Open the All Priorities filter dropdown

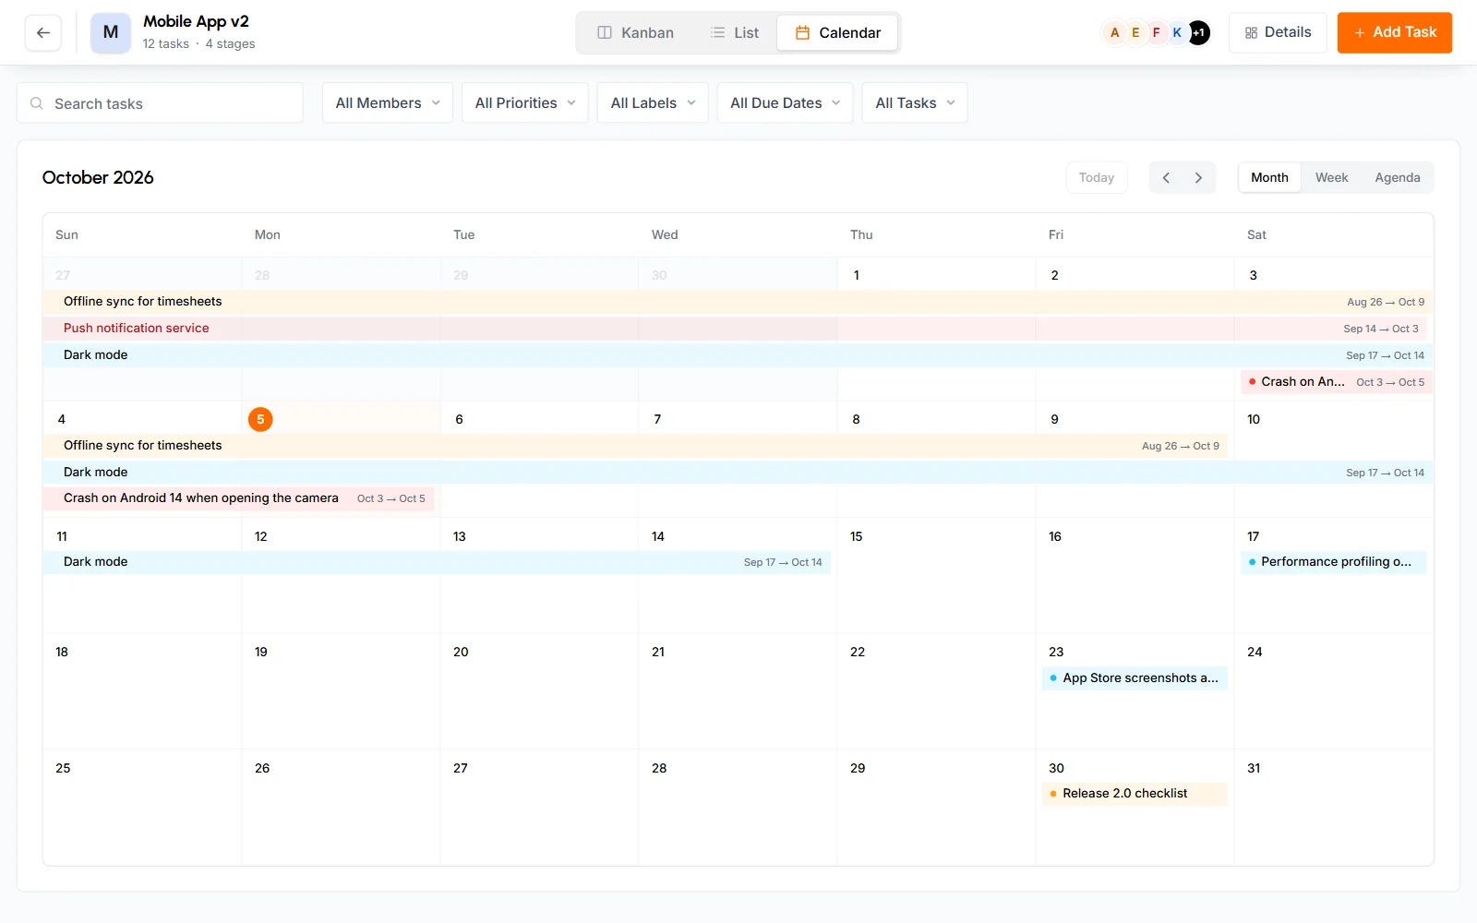[525, 102]
